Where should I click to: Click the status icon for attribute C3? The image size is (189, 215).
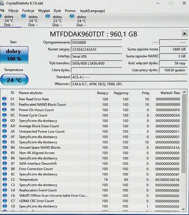click(x=5, y=185)
